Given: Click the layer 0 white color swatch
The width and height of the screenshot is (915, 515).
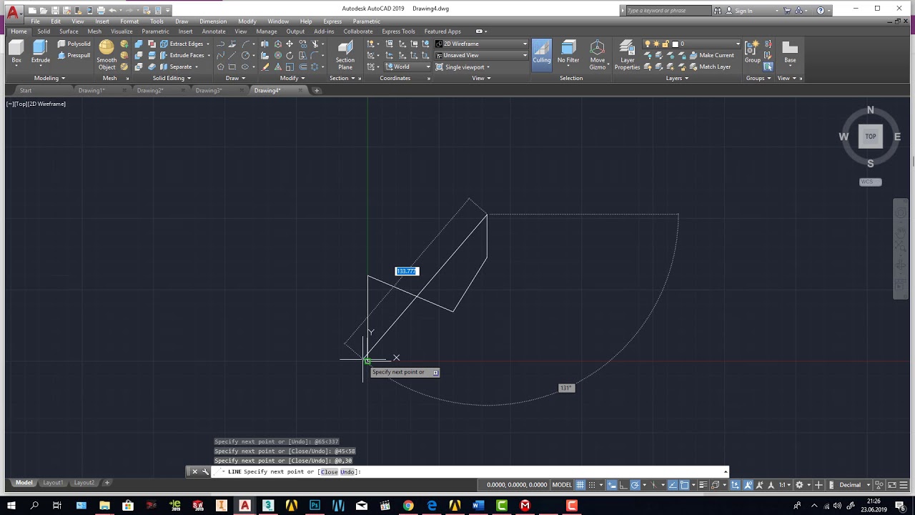Looking at the screenshot, I should point(675,44).
